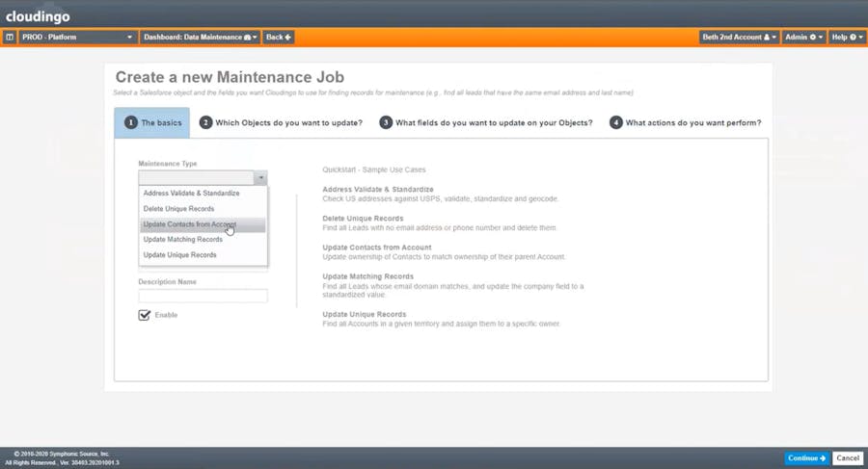Viewport: 868px width, 469px height.
Task: Click the Cloudingo logo
Action: (x=38, y=16)
